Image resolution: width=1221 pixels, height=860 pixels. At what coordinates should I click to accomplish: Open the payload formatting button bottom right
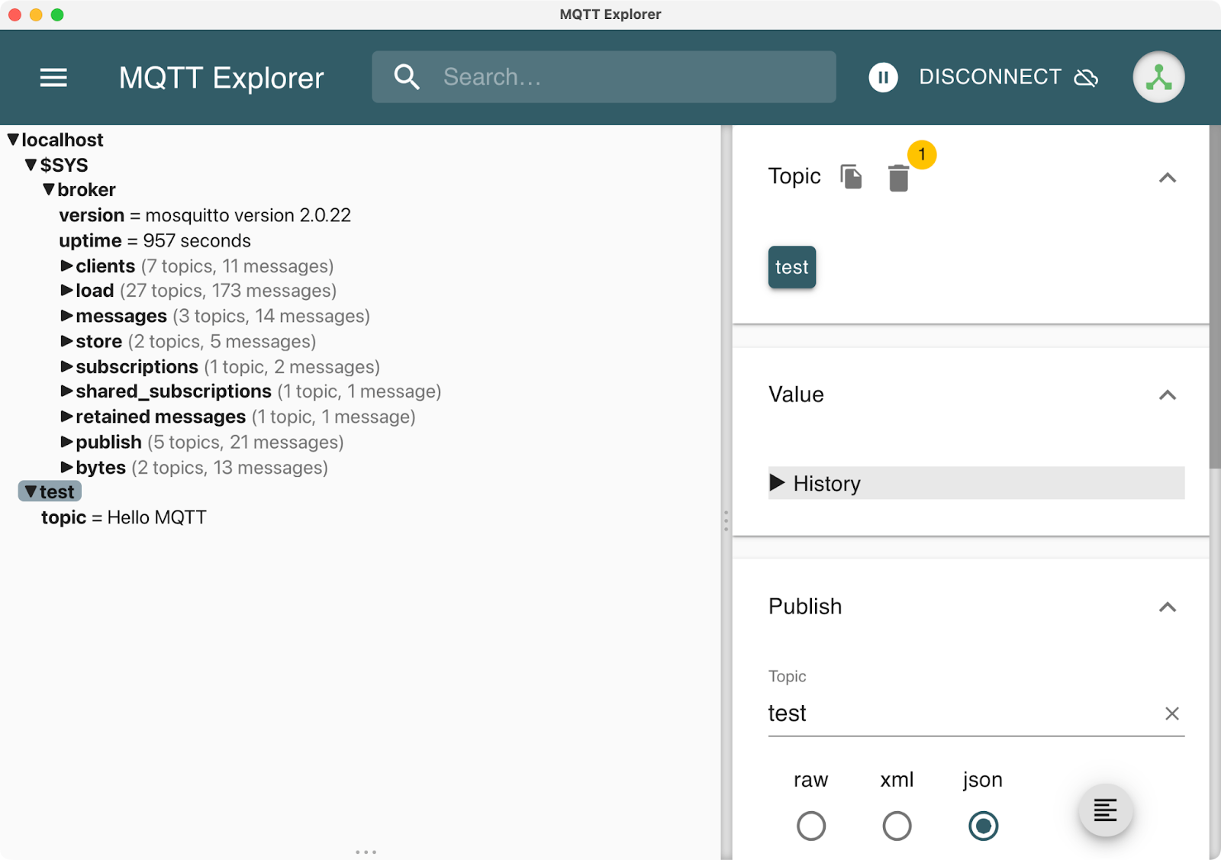pyautogui.click(x=1106, y=810)
